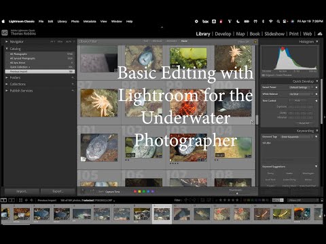The width and height of the screenshot is (326, 244).
Task: Apply the red color label in toolbar
Action: tap(135, 192)
